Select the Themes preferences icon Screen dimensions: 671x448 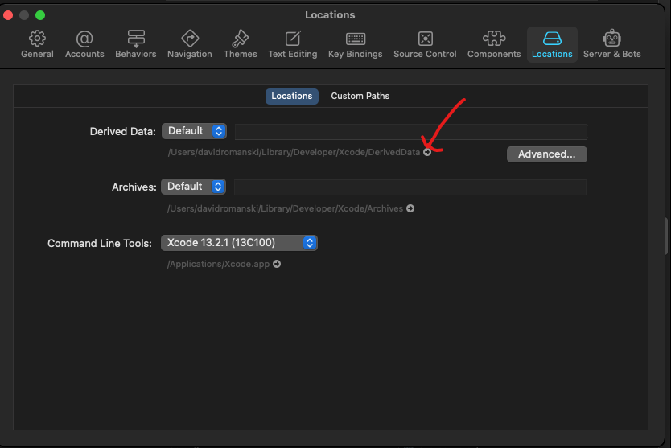[x=240, y=44]
